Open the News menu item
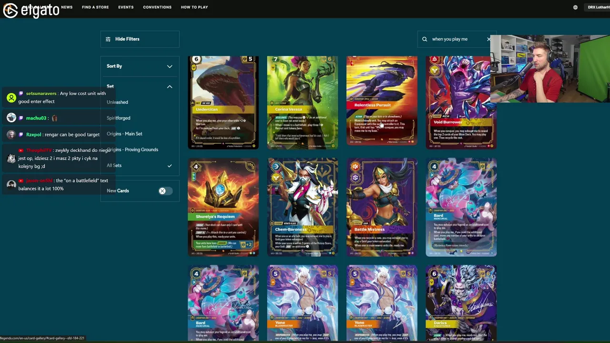Image resolution: width=610 pixels, height=343 pixels. click(67, 7)
